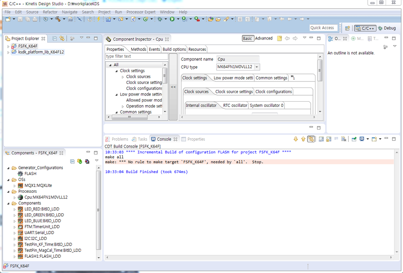Open the Processor Expert menu
Image resolution: width=403 pixels, height=273 pixels.
(x=141, y=12)
